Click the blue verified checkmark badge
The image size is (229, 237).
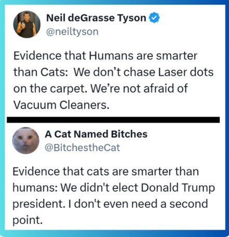click(x=154, y=18)
